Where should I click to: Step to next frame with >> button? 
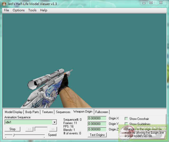[x=53, y=129]
